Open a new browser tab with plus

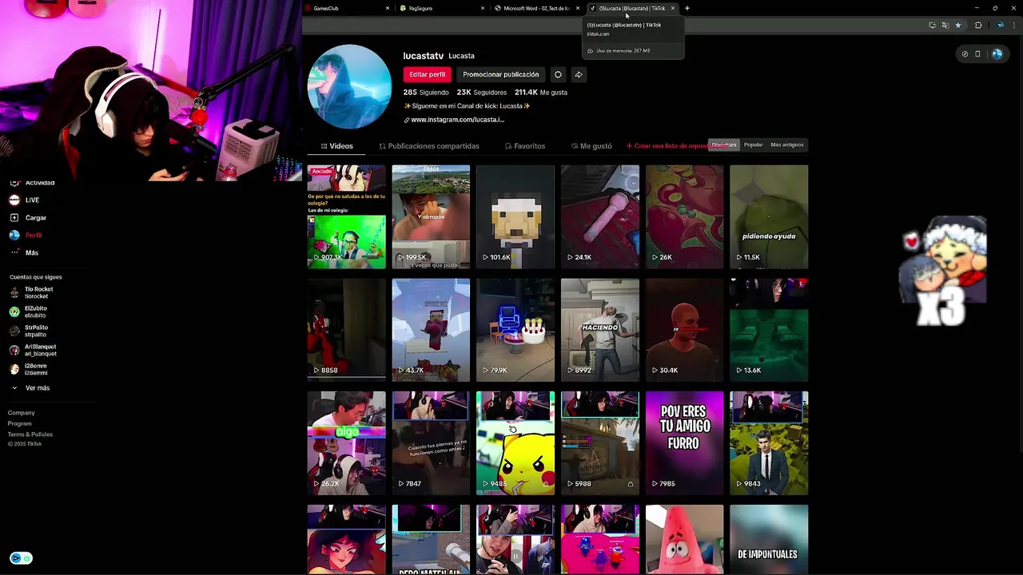[687, 8]
